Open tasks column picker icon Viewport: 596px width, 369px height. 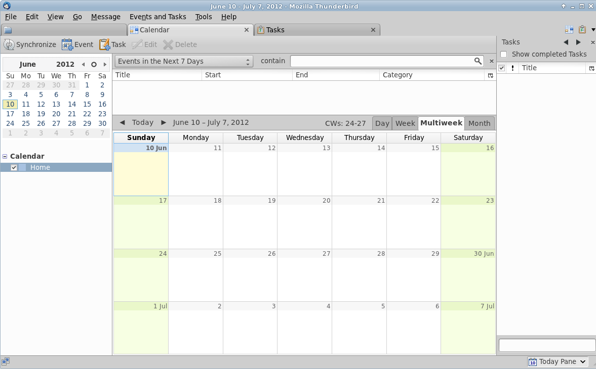591,68
